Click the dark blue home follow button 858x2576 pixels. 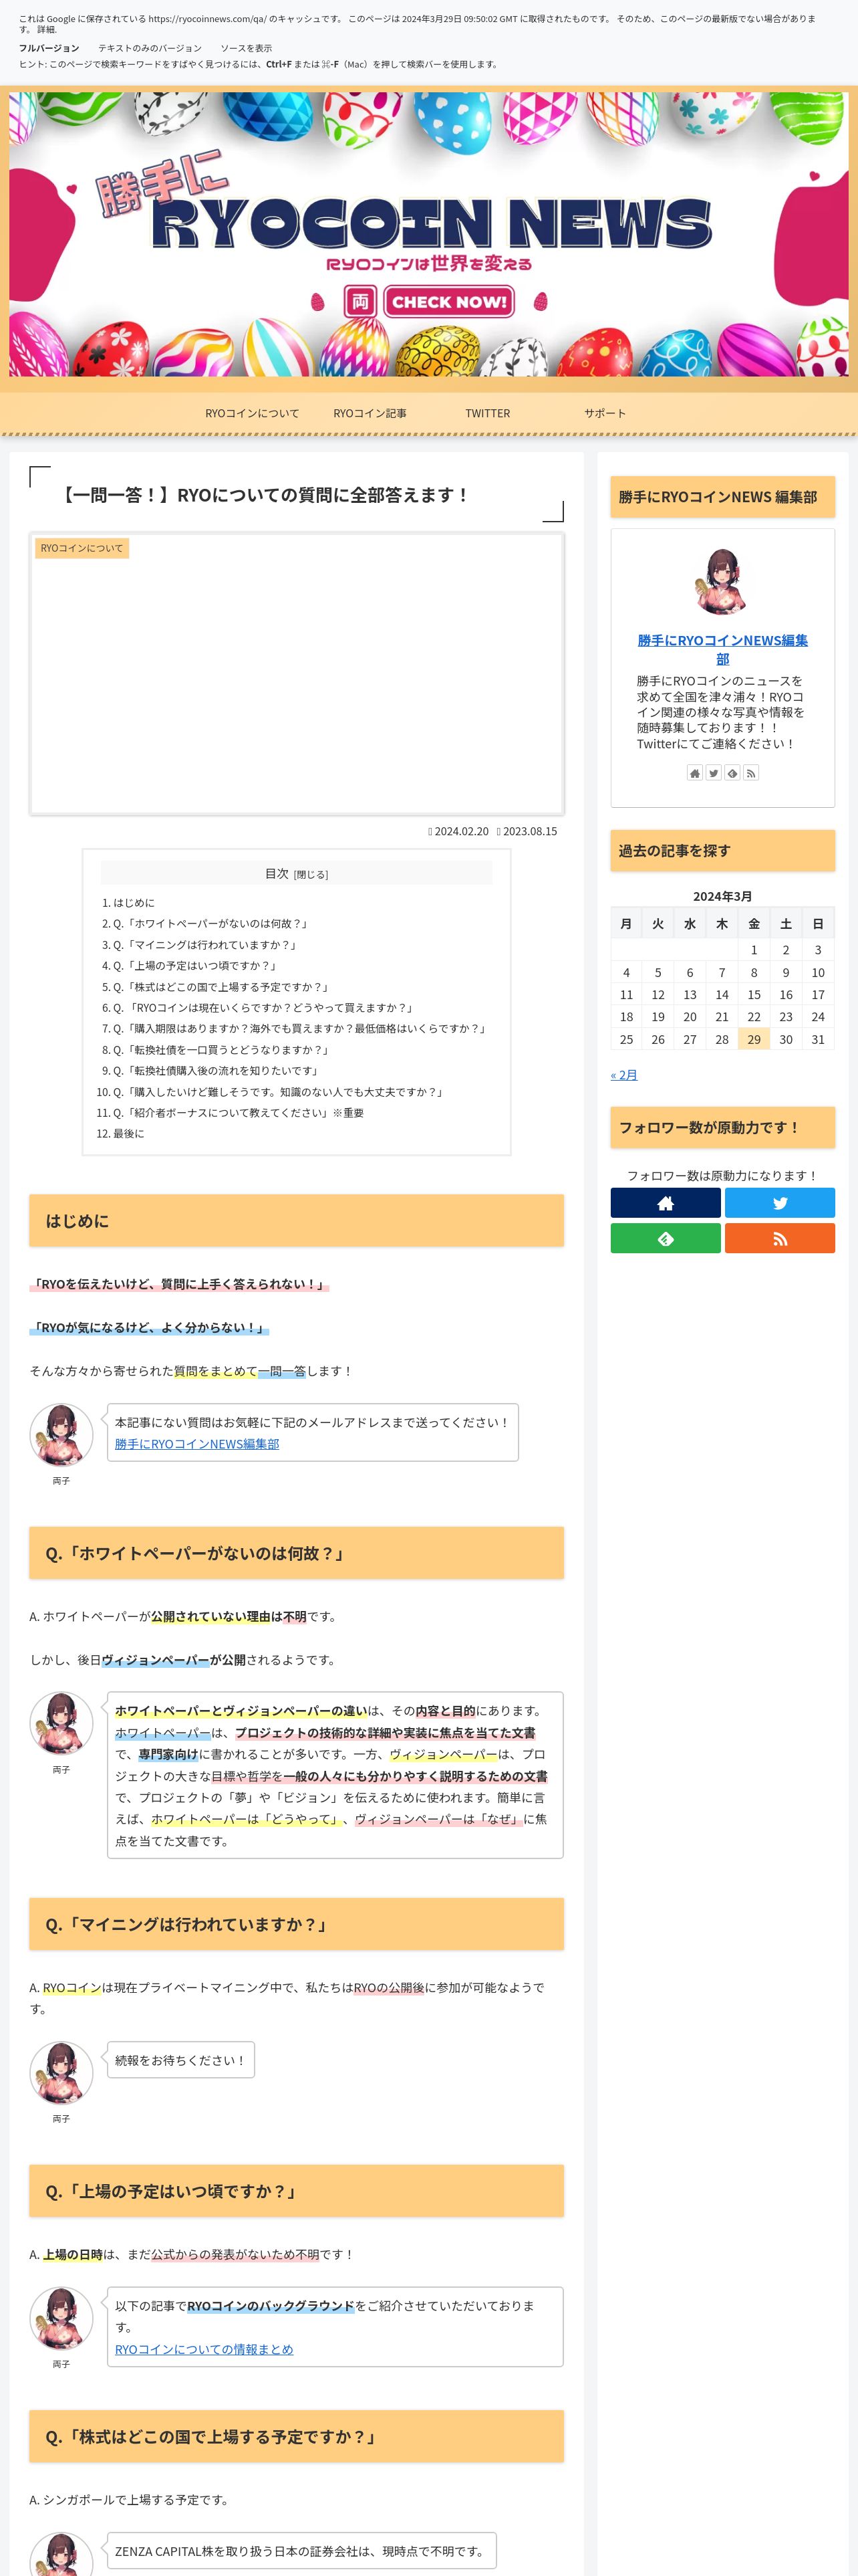coord(666,1203)
